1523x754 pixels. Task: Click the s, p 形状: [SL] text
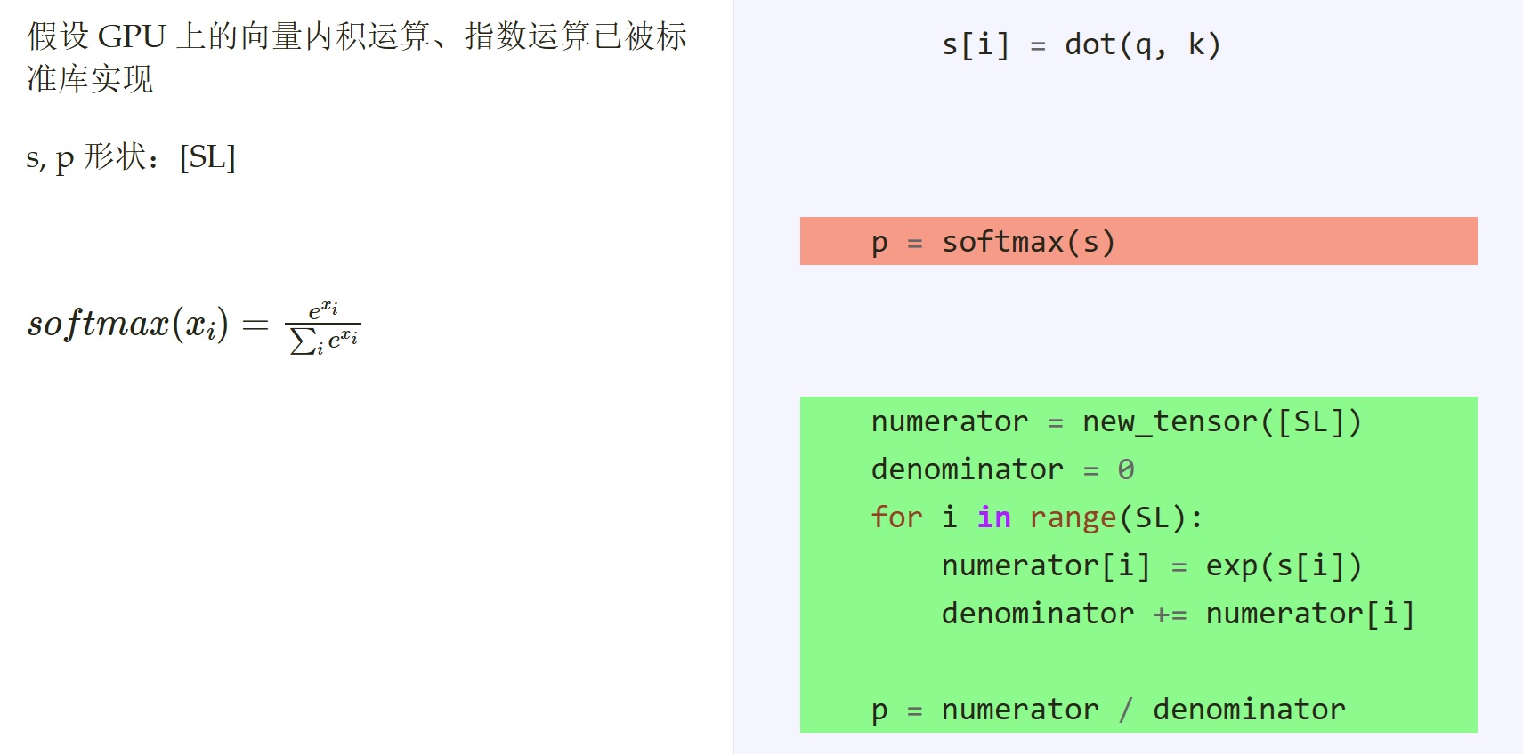[131, 157]
